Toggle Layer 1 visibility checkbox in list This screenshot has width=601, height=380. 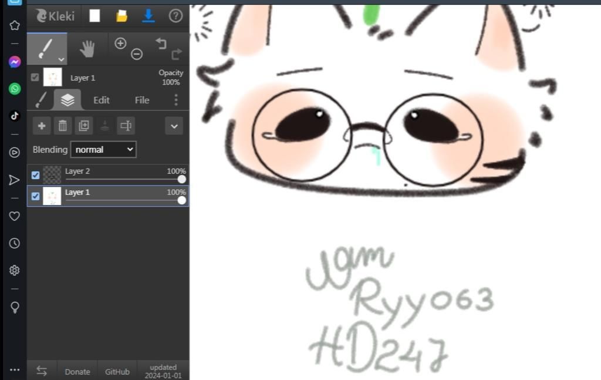pyautogui.click(x=35, y=196)
